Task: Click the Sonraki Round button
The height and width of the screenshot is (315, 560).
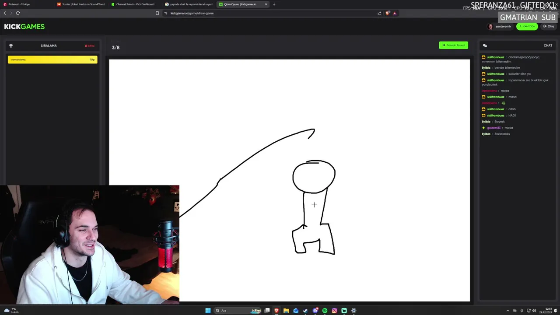Action: coord(453,45)
